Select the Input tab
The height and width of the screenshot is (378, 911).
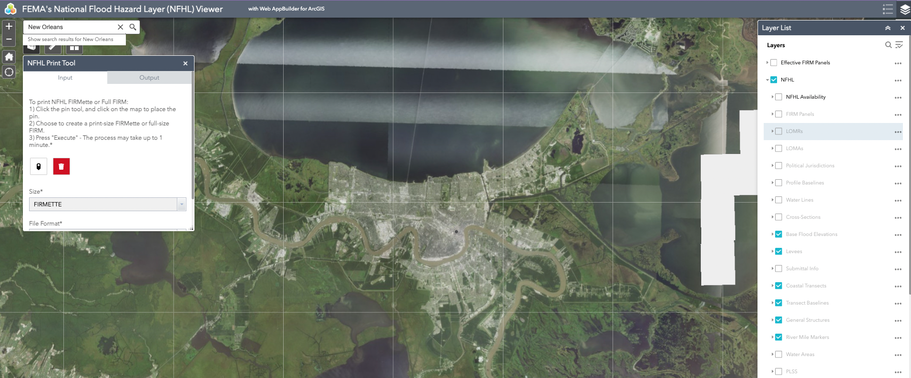coord(65,78)
